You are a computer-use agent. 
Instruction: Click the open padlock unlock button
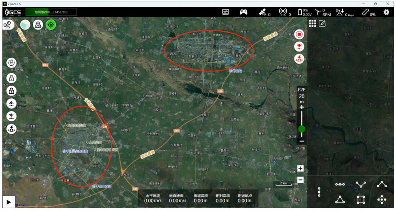(x=12, y=78)
